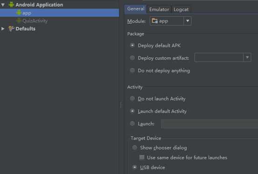
Task: Collapse the Android Application tree node
Action: [3, 5]
